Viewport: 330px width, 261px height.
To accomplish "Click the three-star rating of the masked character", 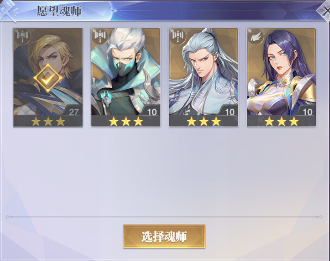I will pyautogui.click(x=126, y=121).
